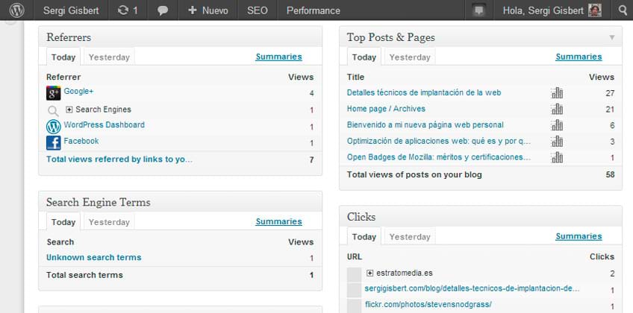Open the notifications icon beside Hola
The image size is (633, 313).
coord(479,10)
